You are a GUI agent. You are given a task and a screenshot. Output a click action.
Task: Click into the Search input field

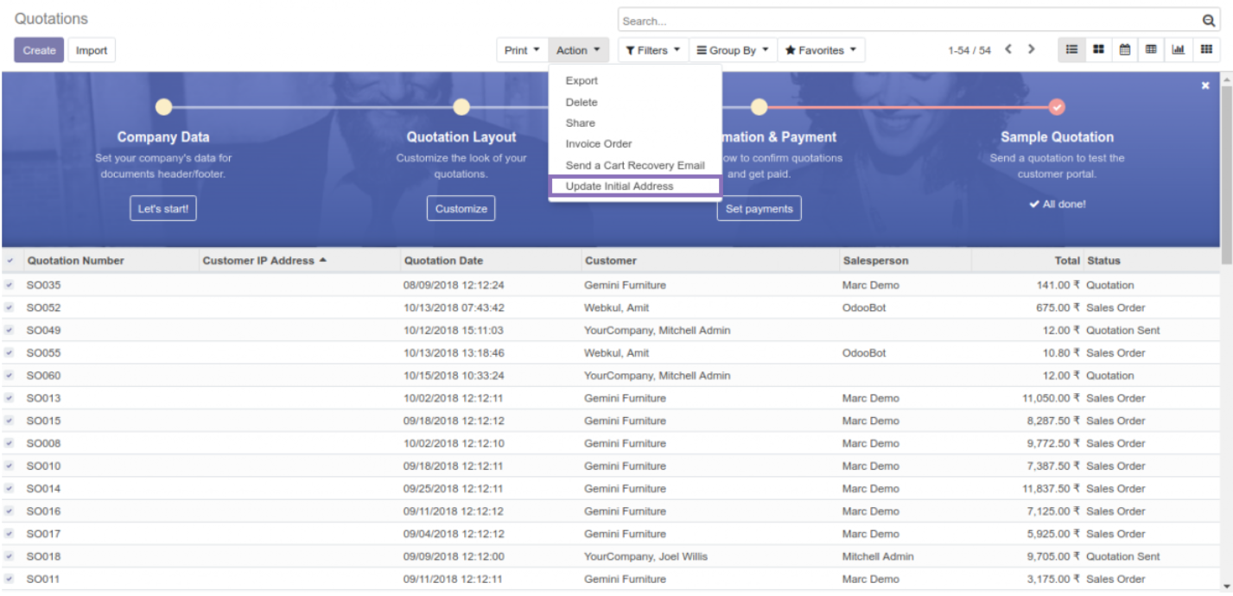pyautogui.click(x=907, y=21)
